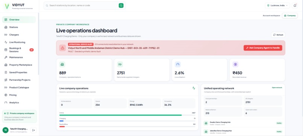Viewport: 303px width, 136px height.
Task: Click the Overview sidebar icon
Action: 6,19
